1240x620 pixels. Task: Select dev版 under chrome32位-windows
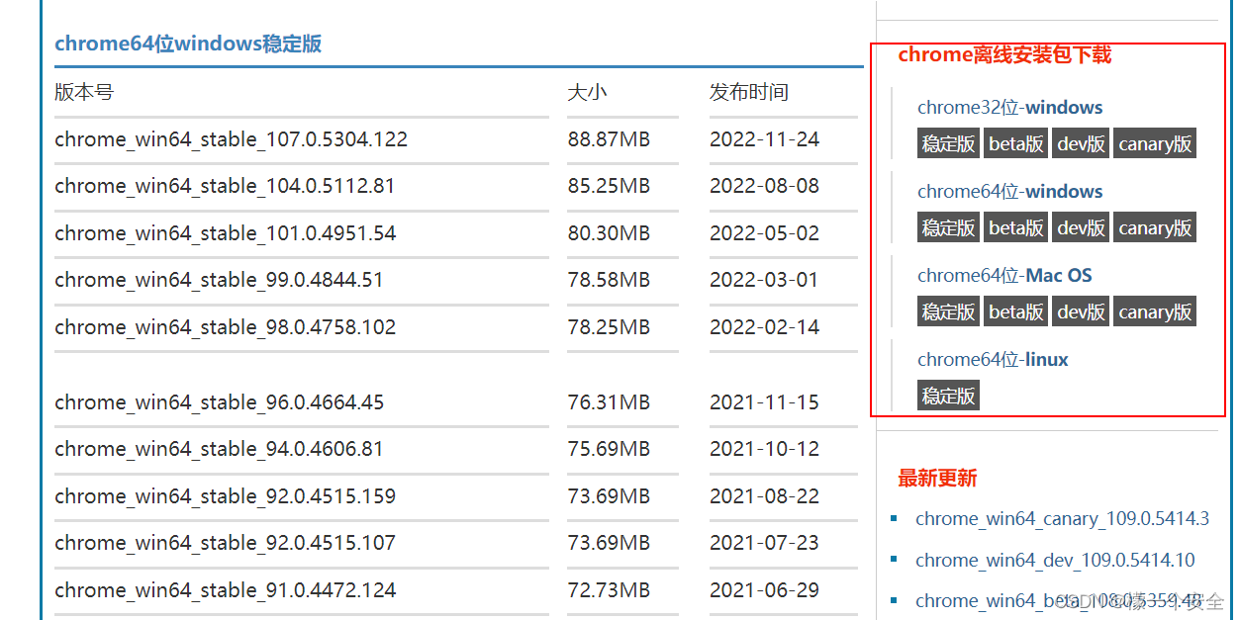[x=1081, y=143]
